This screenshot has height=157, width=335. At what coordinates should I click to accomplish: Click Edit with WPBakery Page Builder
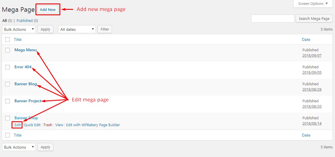tap(93, 125)
